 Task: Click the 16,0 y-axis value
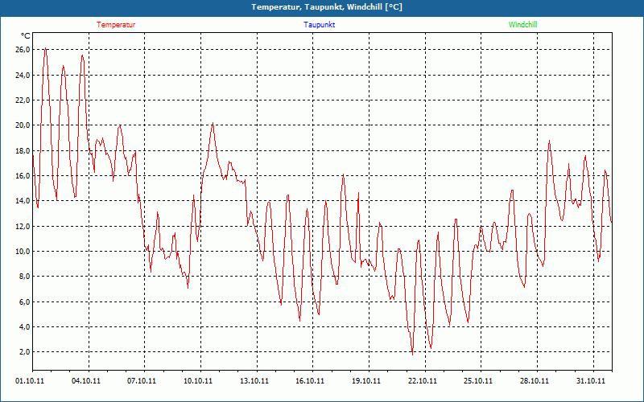click(x=23, y=175)
